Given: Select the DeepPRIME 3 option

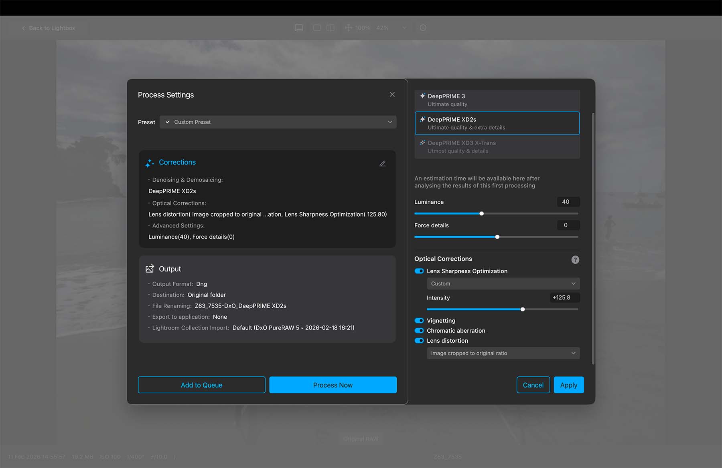Looking at the screenshot, I should coord(497,100).
